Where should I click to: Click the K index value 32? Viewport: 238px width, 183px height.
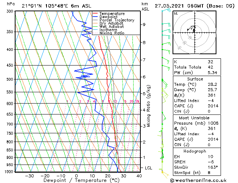[x=210, y=62]
